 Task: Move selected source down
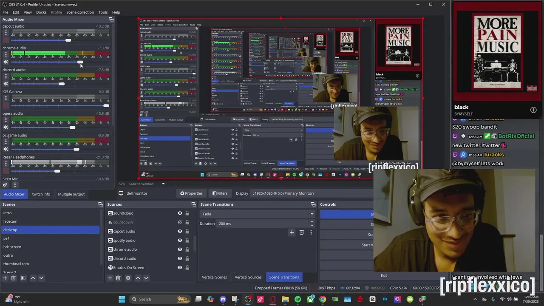pyautogui.click(x=146, y=278)
